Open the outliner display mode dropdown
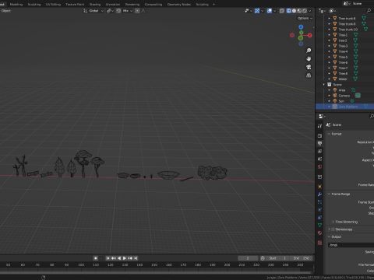Screen dimensions: 374x280 pos(322,11)
